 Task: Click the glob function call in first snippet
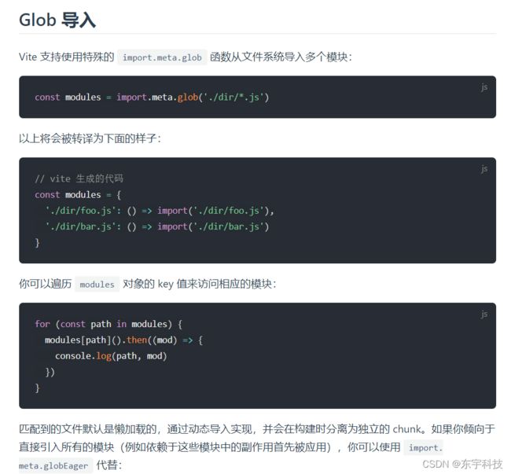click(x=188, y=97)
